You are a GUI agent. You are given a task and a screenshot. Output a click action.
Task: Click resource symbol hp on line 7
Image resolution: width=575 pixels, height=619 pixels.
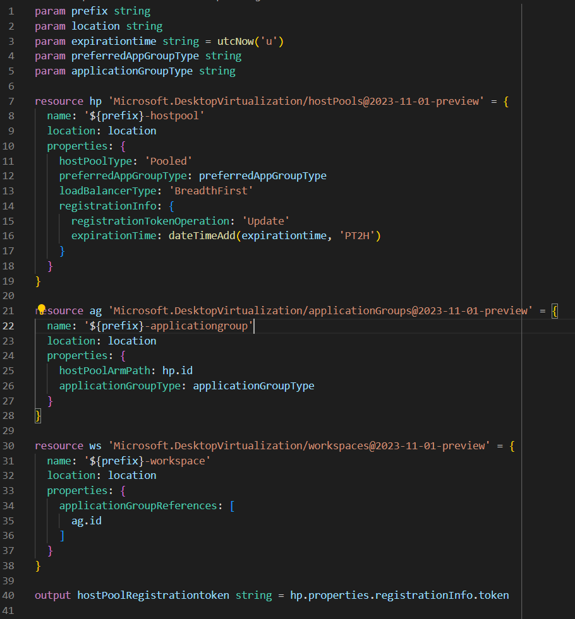(95, 102)
